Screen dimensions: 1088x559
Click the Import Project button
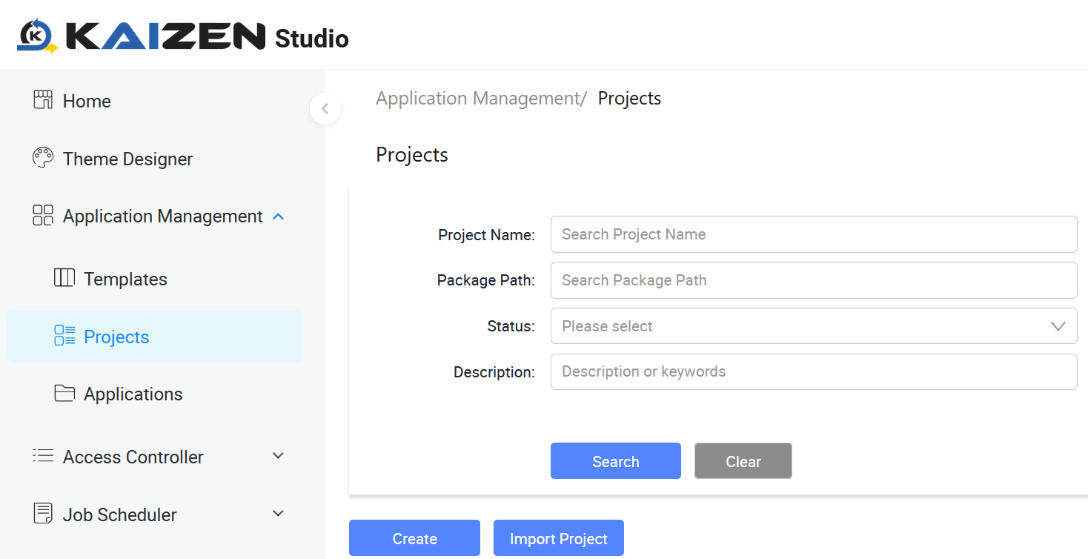coord(559,538)
